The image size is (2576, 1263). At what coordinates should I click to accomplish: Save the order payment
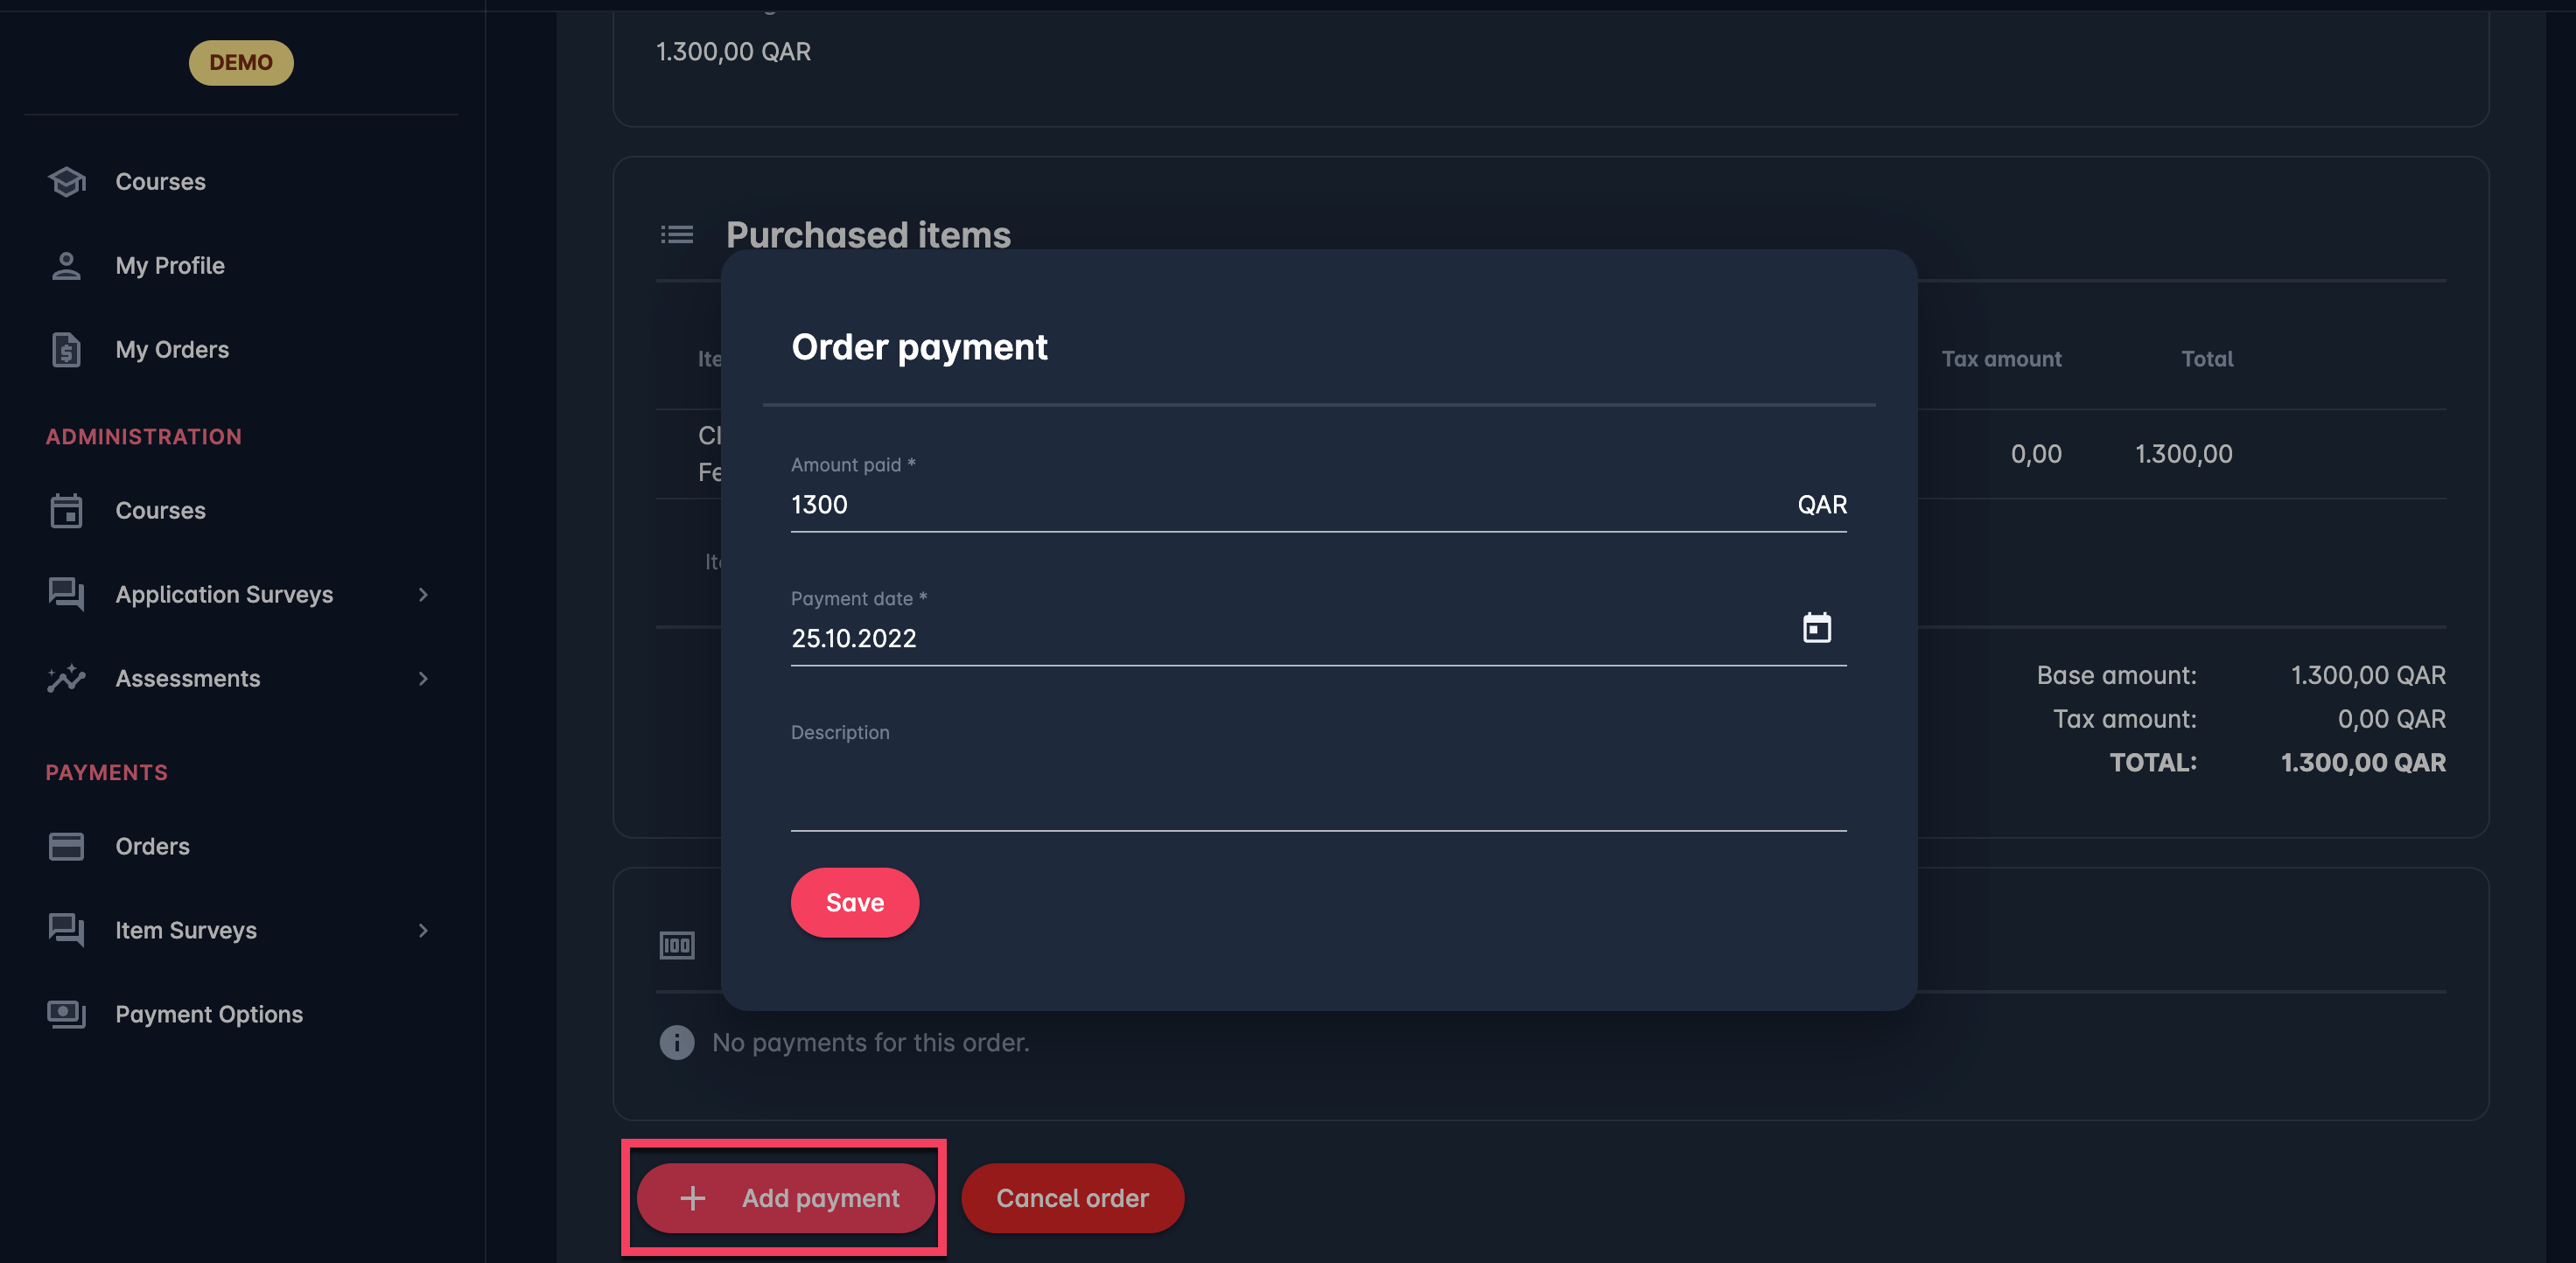tap(855, 903)
